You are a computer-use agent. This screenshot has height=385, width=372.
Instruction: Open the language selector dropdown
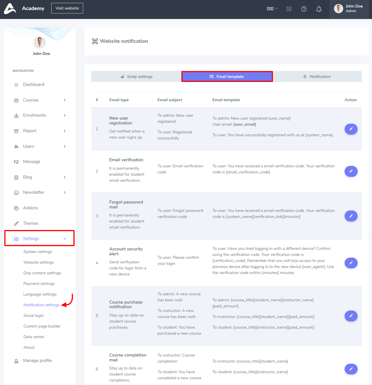272,9
